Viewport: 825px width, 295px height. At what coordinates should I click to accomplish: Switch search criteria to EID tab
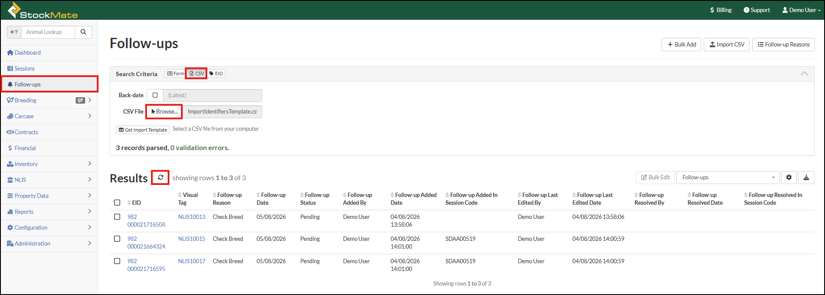[216, 74]
